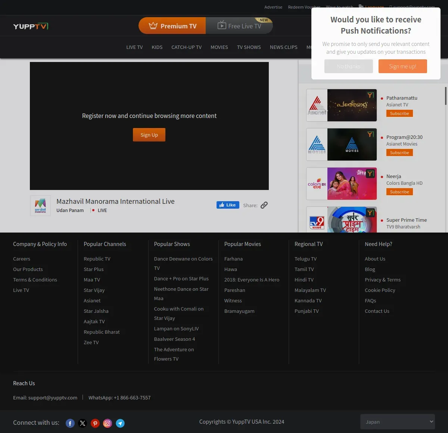Open the Telegram social icon

coord(120,423)
